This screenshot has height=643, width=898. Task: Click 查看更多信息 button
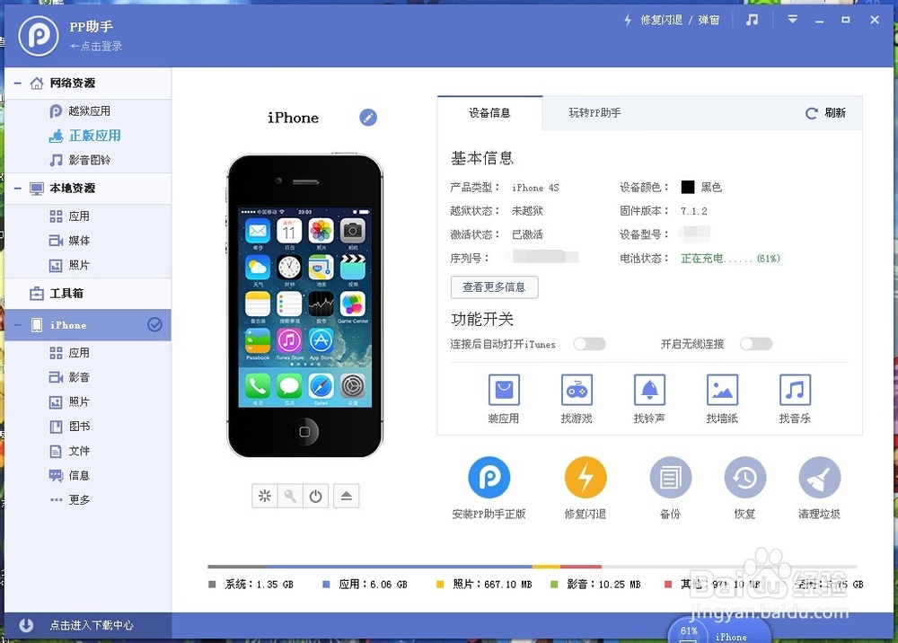[x=494, y=286]
